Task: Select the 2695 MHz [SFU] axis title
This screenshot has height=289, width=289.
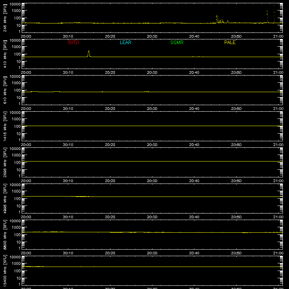Action: [5, 162]
